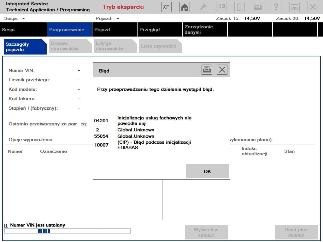Viewport: 323px width, 242px height.
Task: Open the Przegląd main tab
Action: 160,29
